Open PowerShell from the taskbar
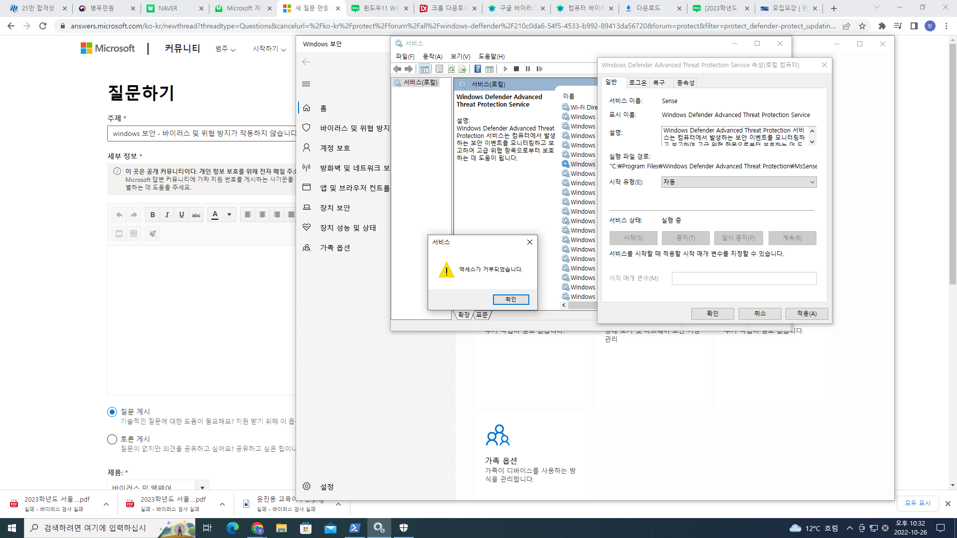The height and width of the screenshot is (538, 957). pos(355,528)
